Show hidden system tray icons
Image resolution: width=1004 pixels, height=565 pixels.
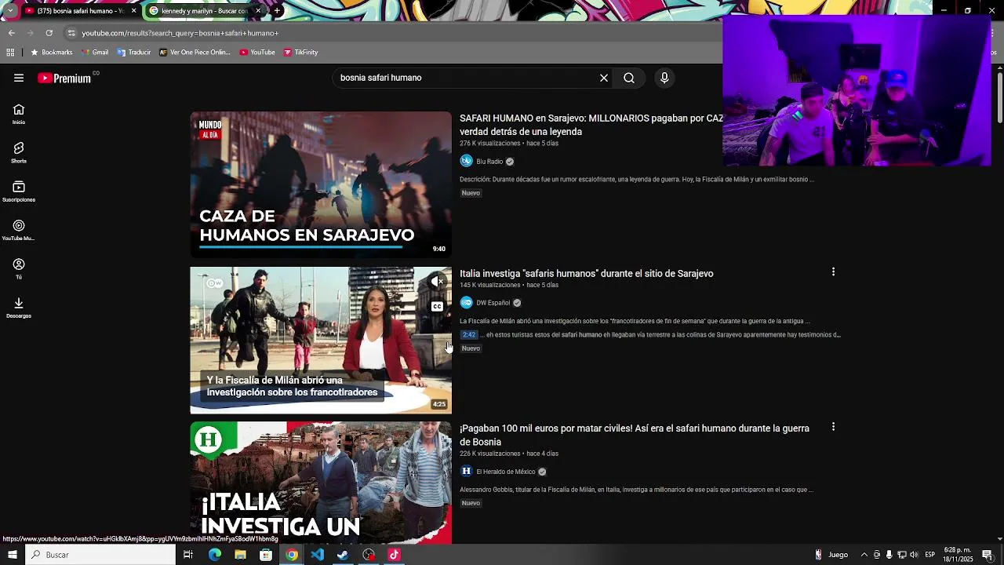click(x=864, y=555)
